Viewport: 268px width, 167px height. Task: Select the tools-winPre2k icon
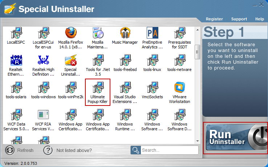click(x=70, y=87)
